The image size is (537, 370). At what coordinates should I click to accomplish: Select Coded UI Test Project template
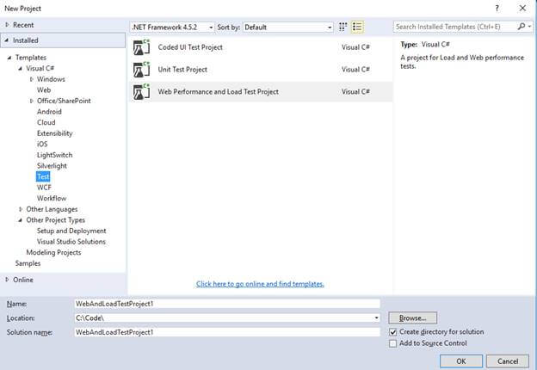[261, 47]
